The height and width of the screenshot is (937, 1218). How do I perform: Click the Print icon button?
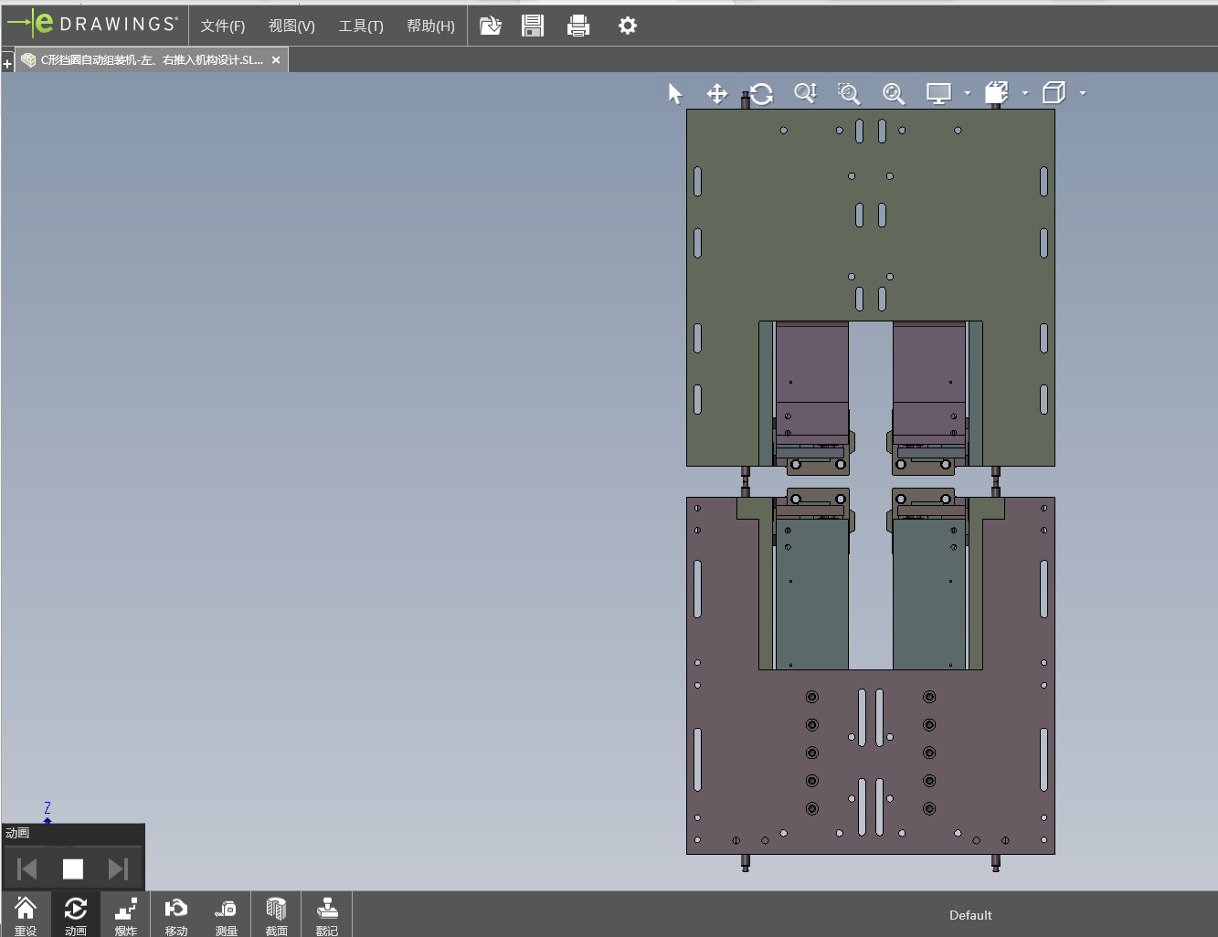coord(578,26)
